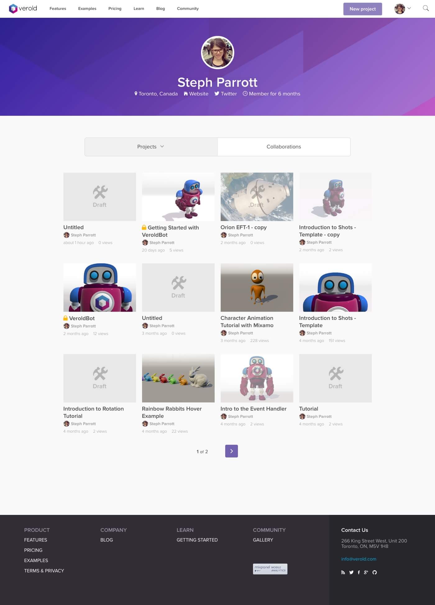Open the VeroldBot project thumbnail
The image size is (435, 605).
(x=100, y=288)
